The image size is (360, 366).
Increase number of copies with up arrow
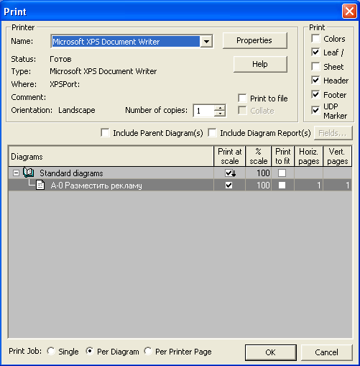pyautogui.click(x=220, y=108)
